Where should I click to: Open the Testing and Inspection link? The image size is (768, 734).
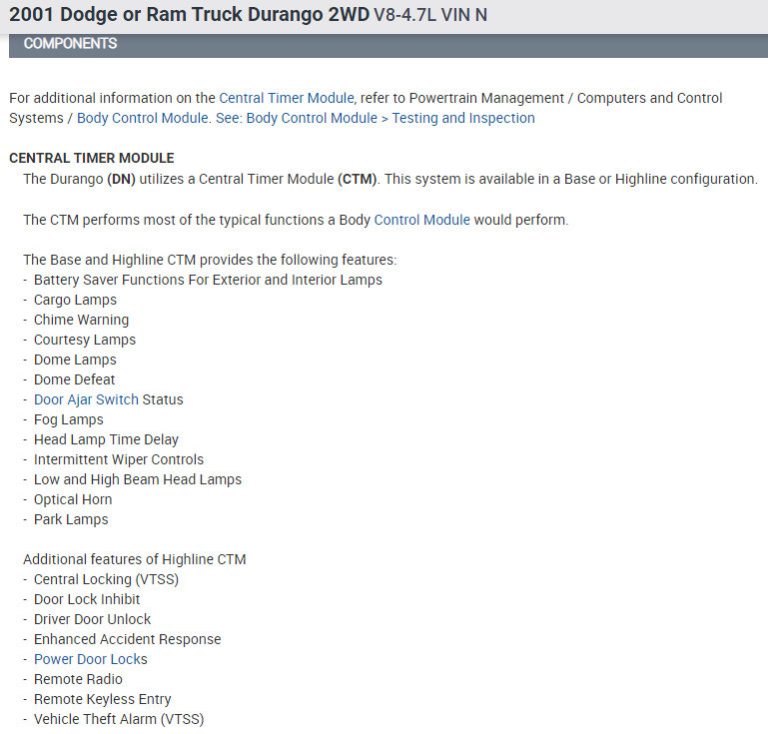click(x=463, y=118)
